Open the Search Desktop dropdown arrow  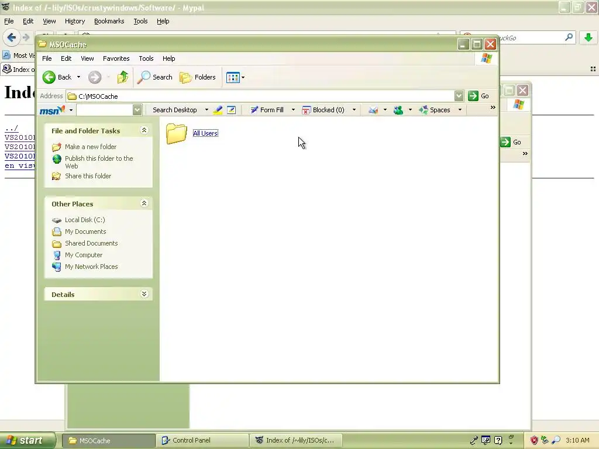coord(206,110)
